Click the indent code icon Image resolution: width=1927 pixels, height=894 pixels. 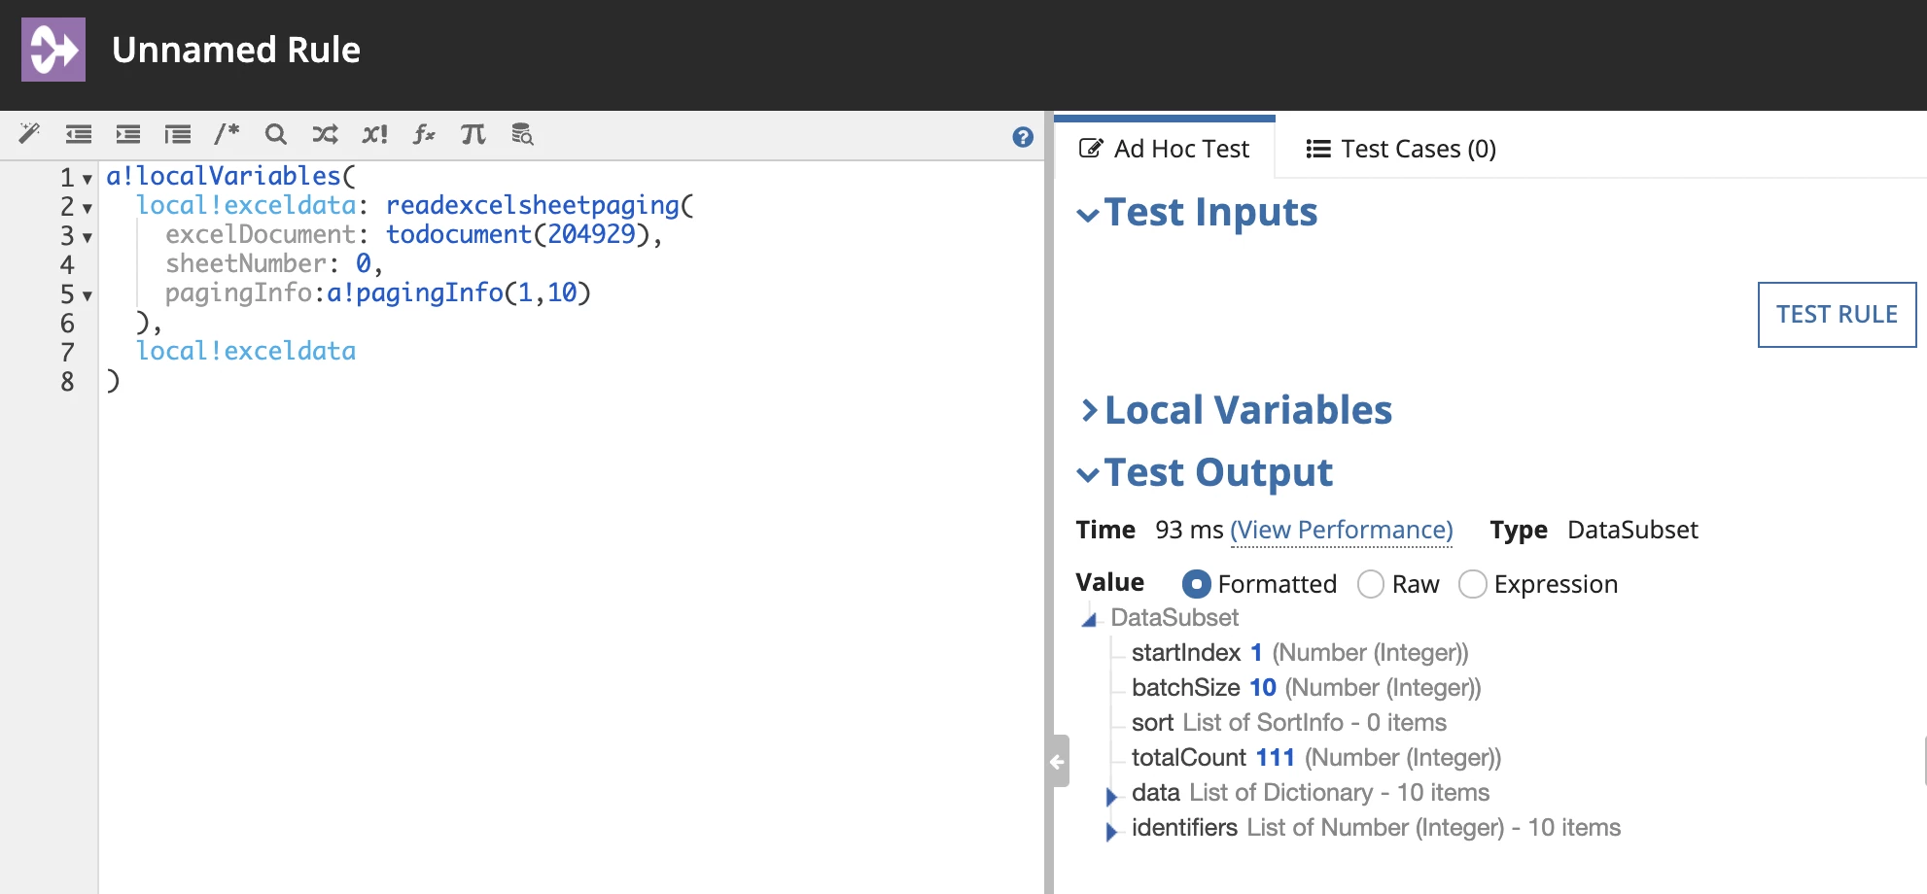[128, 134]
